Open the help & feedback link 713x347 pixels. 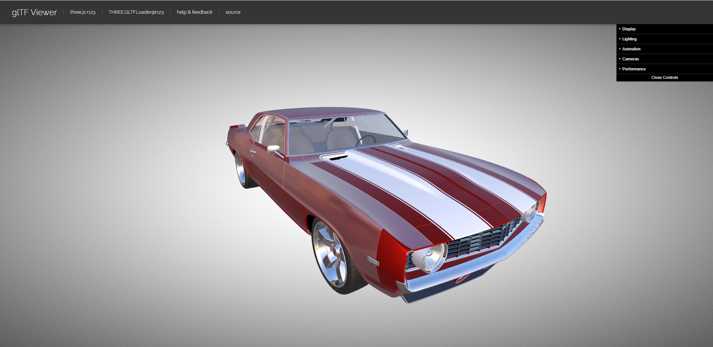click(x=195, y=12)
